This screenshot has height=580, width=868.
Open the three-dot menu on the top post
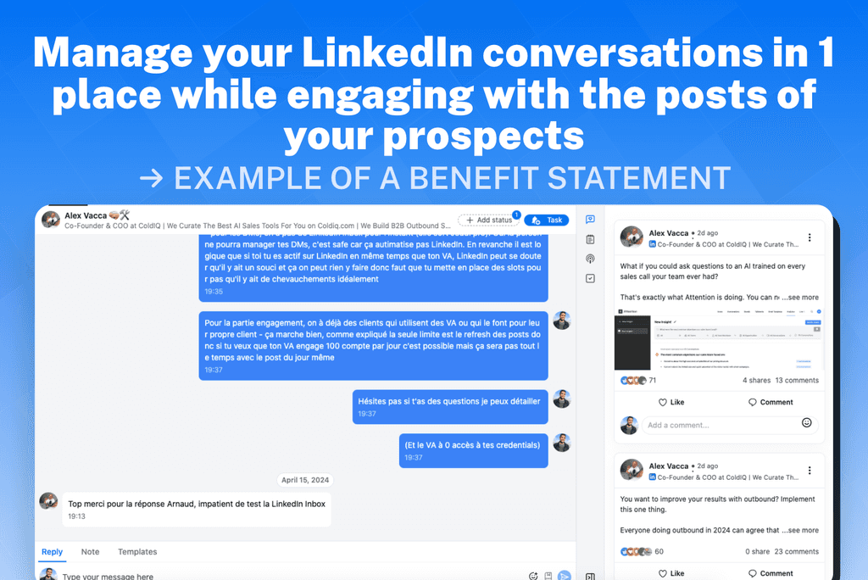coord(810,237)
